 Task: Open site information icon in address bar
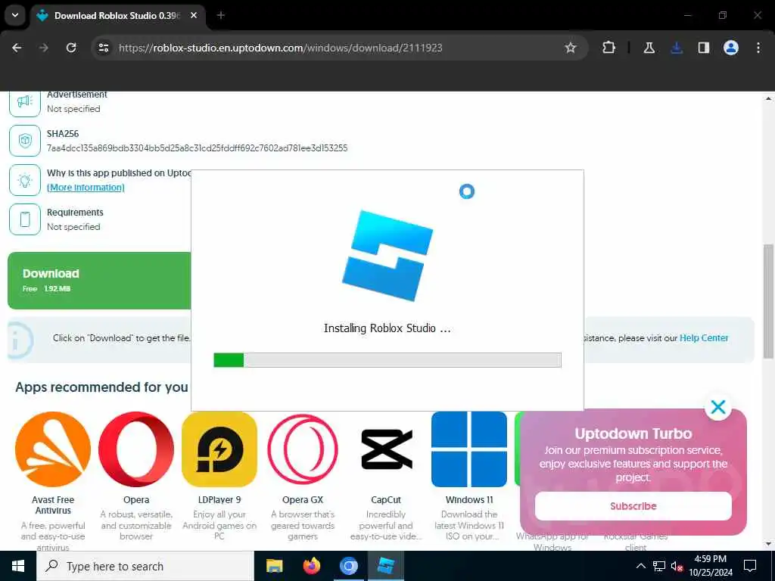tap(104, 48)
